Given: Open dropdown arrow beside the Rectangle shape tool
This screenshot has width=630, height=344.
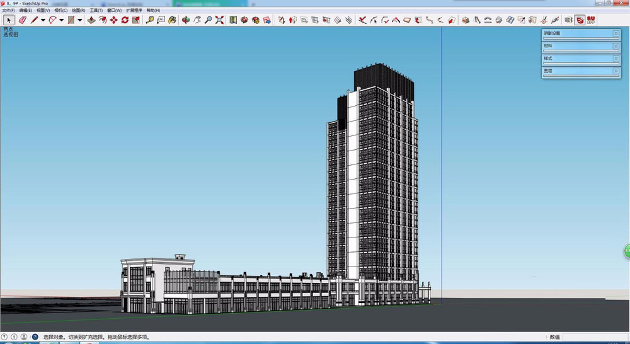Looking at the screenshot, I should [80, 20].
